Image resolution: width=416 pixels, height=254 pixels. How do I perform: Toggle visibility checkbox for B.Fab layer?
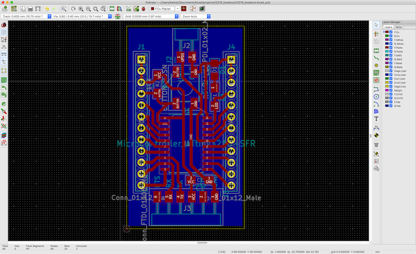coord(391,106)
